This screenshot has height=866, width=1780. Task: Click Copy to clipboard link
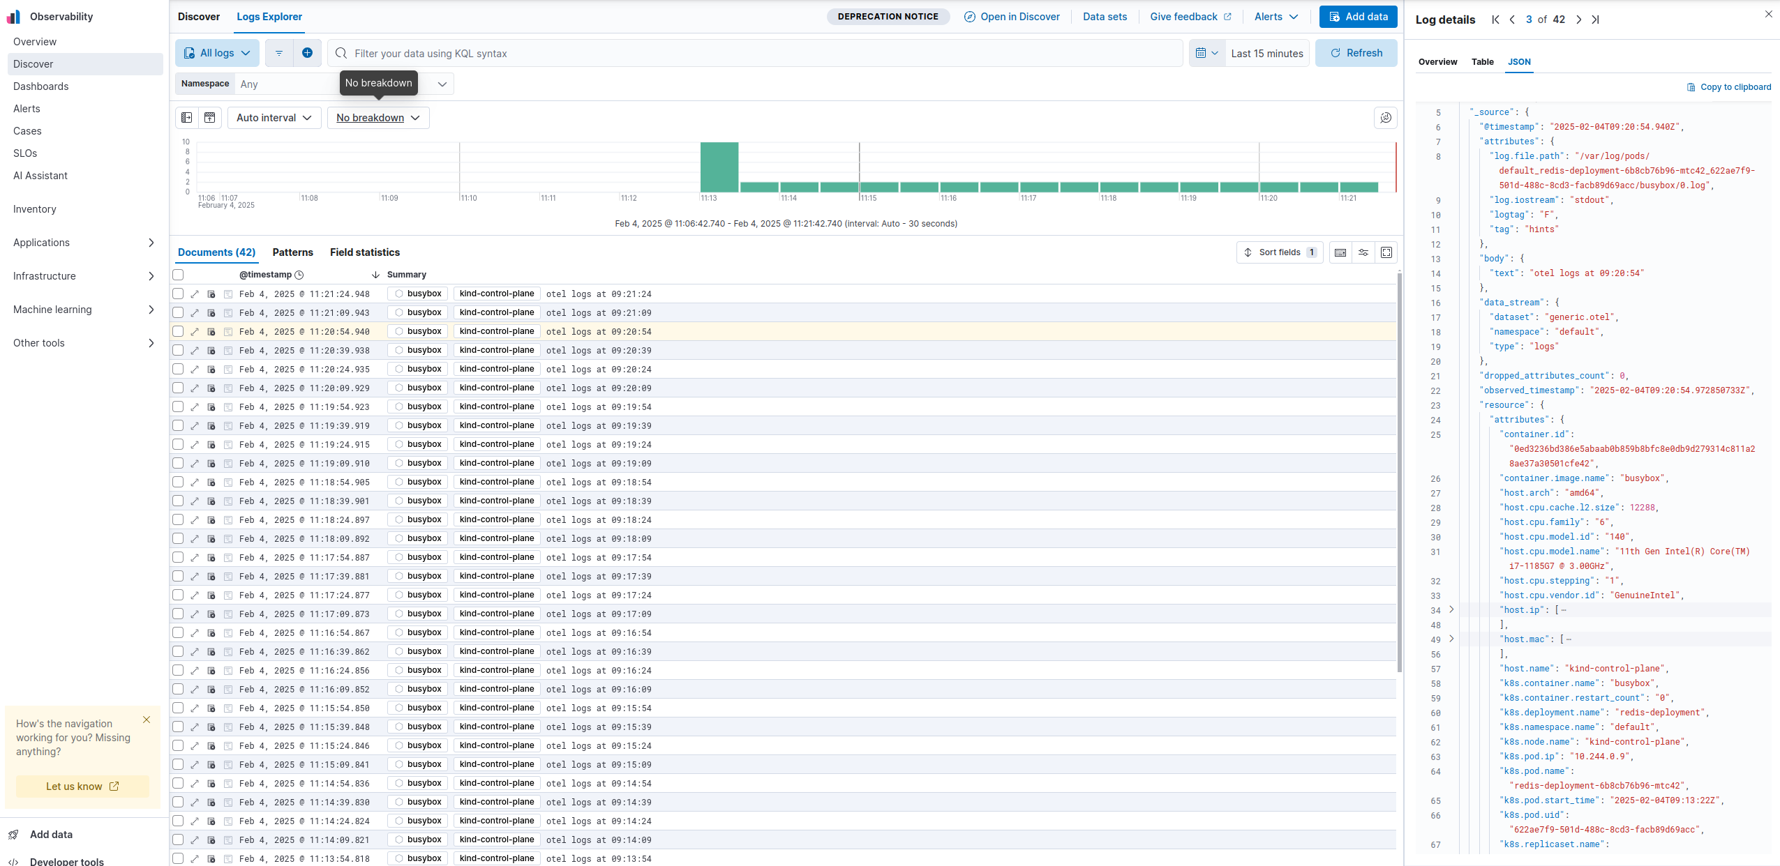click(1728, 87)
